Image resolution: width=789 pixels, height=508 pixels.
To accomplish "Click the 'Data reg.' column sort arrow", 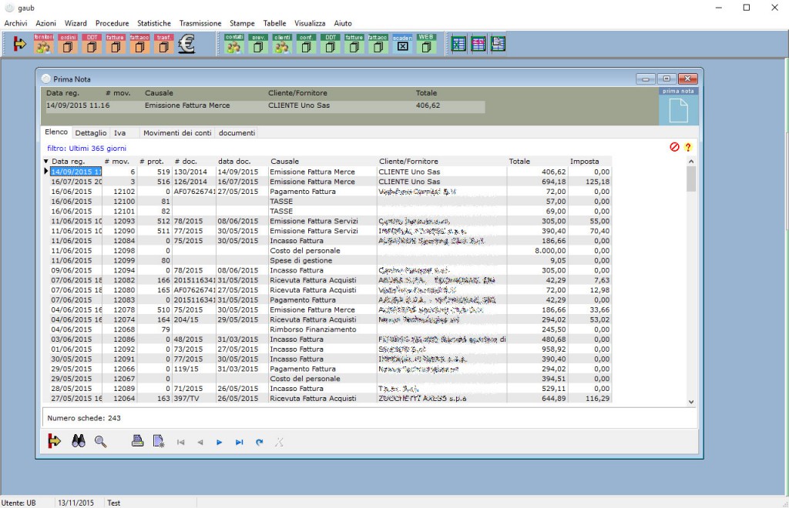I will click(x=46, y=162).
